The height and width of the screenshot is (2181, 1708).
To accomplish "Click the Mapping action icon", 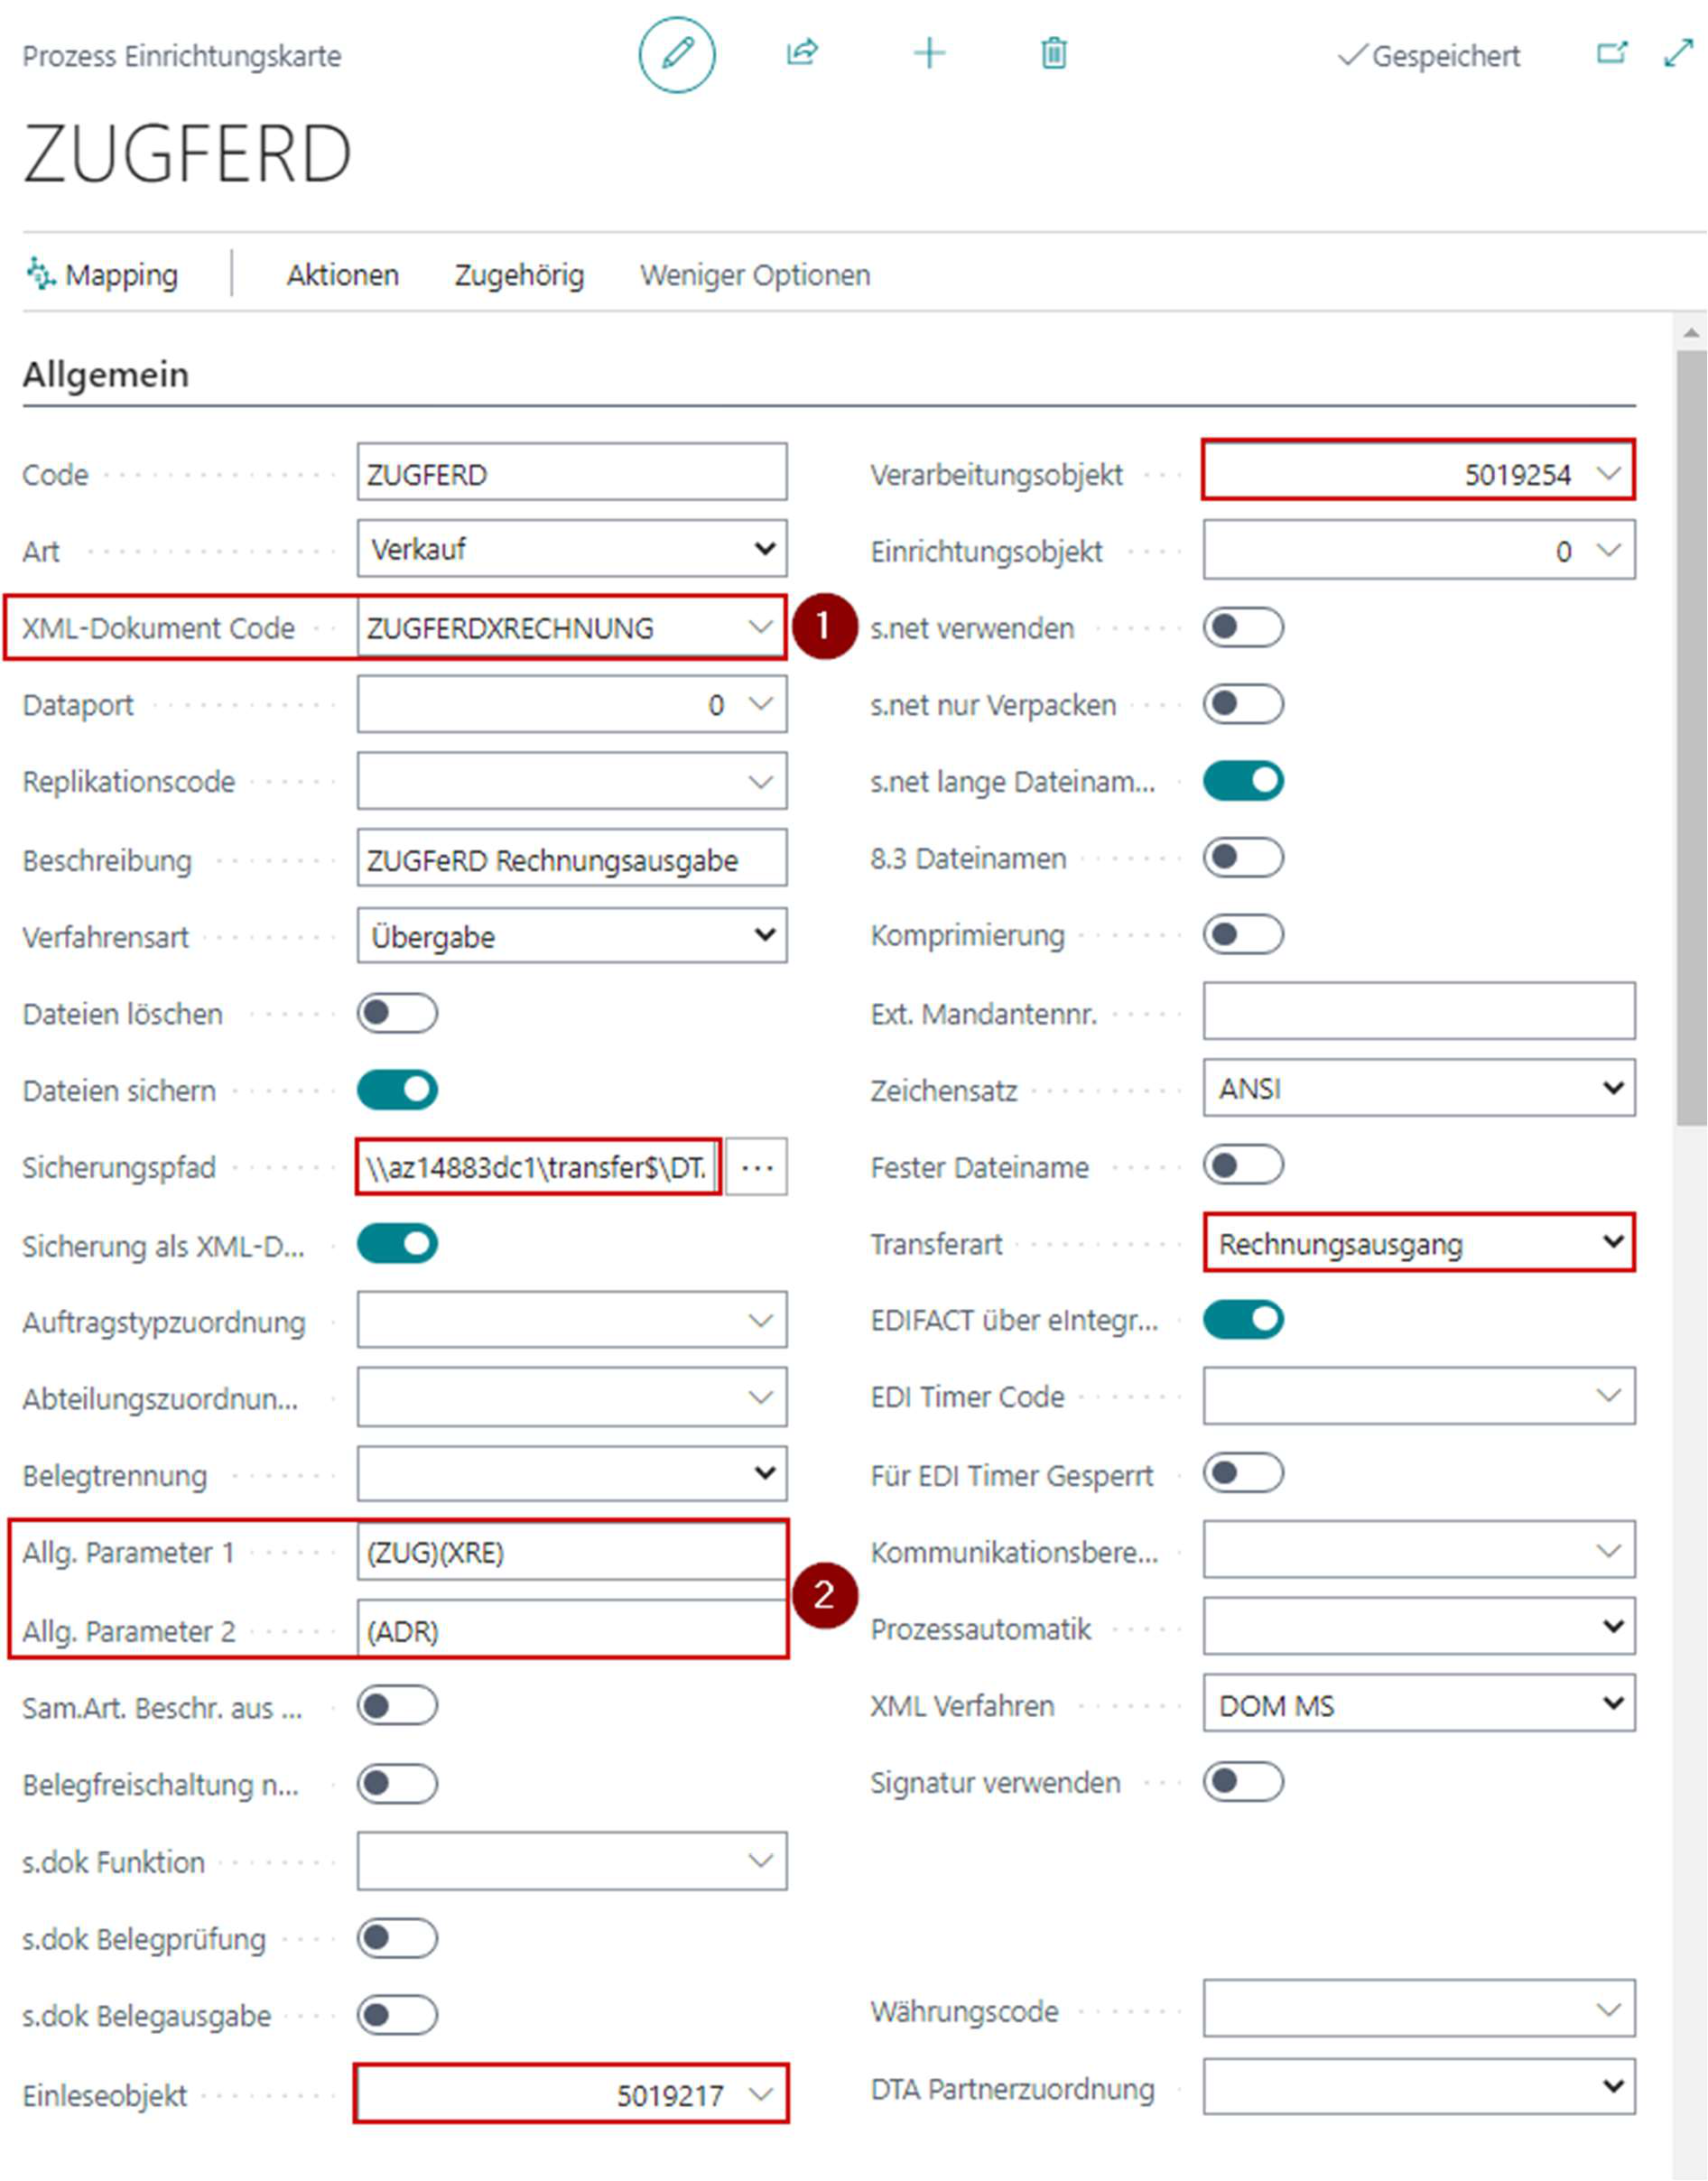I will [41, 273].
